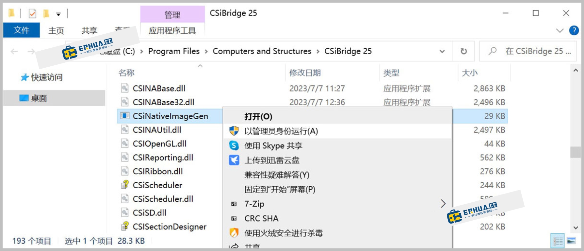Switch to large icons view

tap(571, 241)
